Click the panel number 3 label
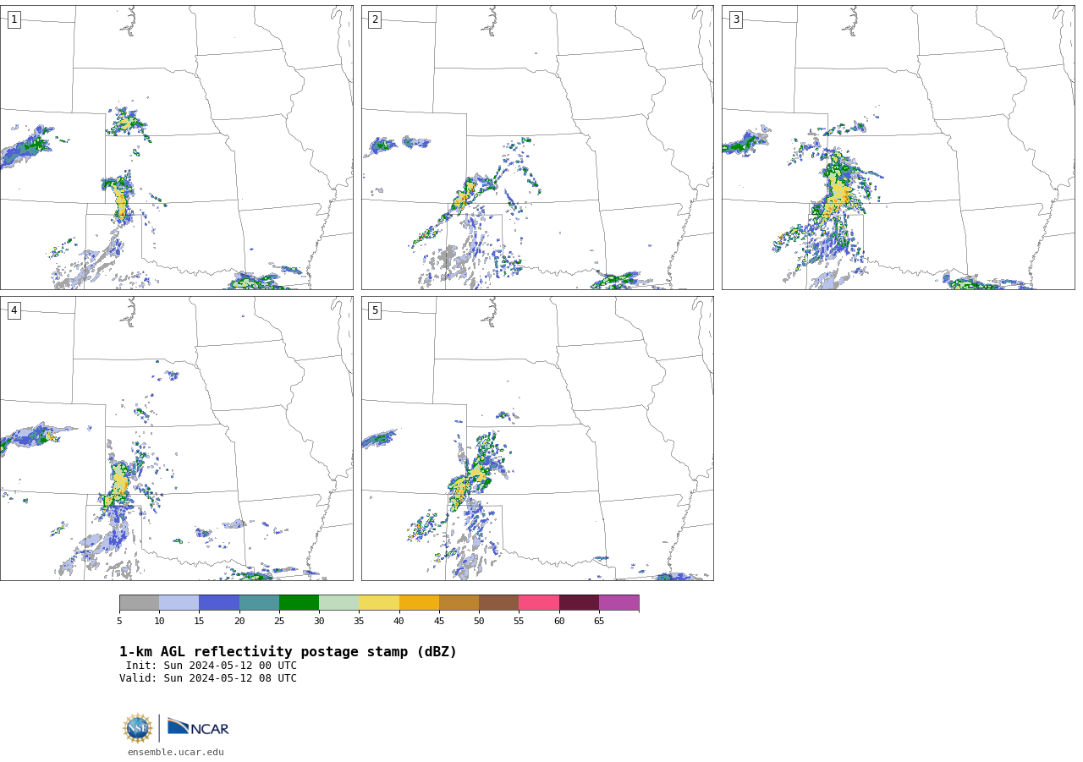This screenshot has height=762, width=1083. point(735,19)
